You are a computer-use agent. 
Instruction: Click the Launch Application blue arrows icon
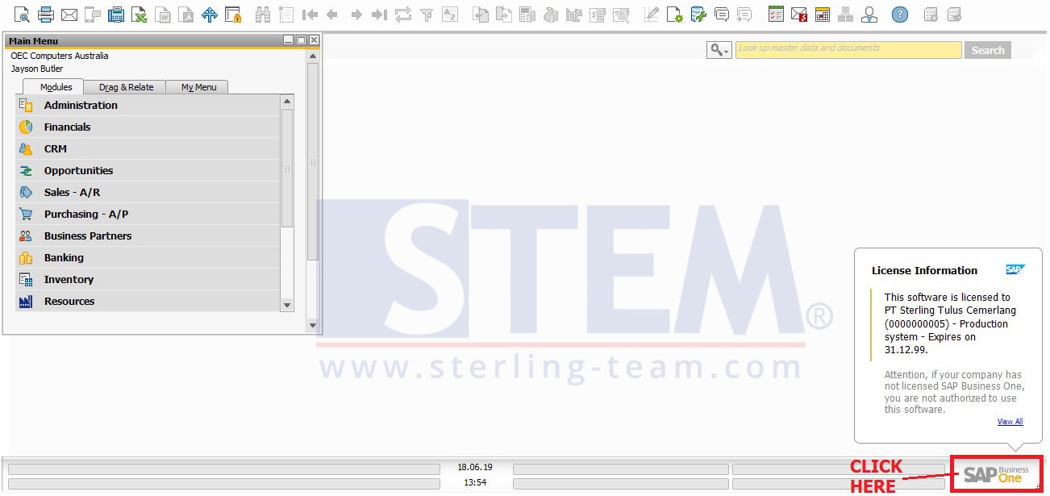click(x=210, y=15)
